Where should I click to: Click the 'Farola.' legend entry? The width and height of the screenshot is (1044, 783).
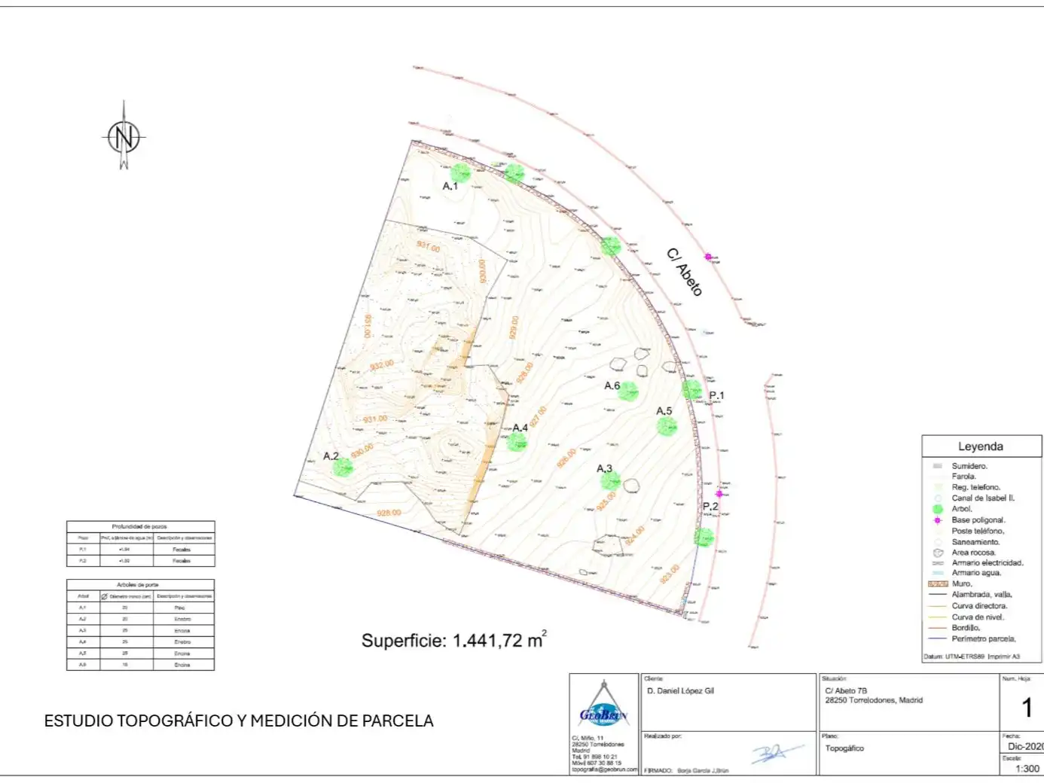tap(963, 477)
